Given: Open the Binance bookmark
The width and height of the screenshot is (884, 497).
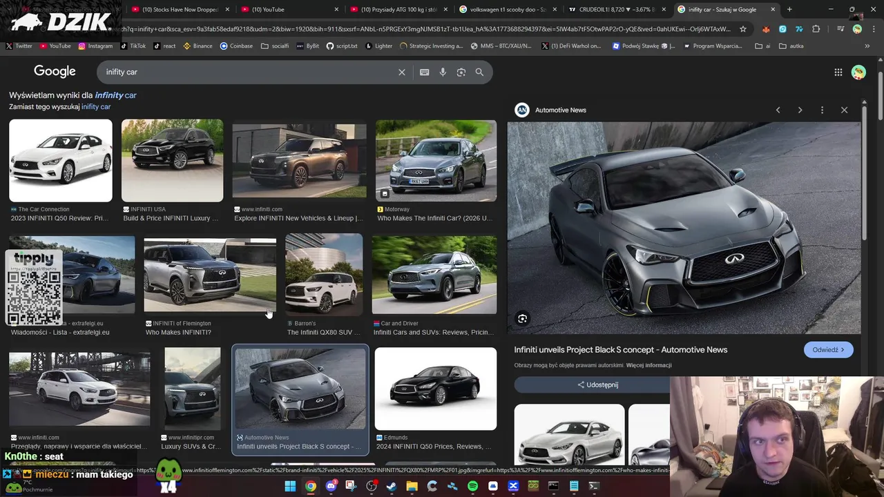Looking at the screenshot, I should point(198,46).
